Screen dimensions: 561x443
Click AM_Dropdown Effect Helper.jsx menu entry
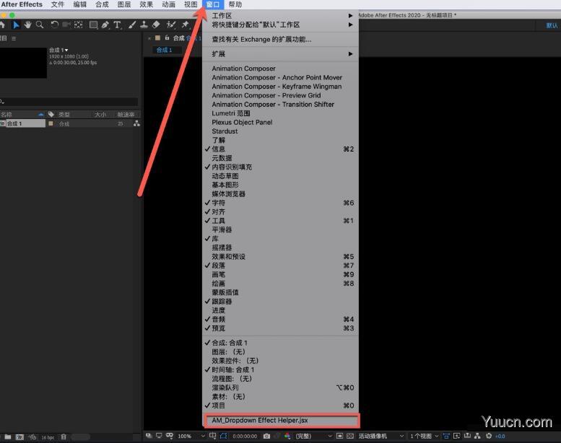tap(281, 421)
